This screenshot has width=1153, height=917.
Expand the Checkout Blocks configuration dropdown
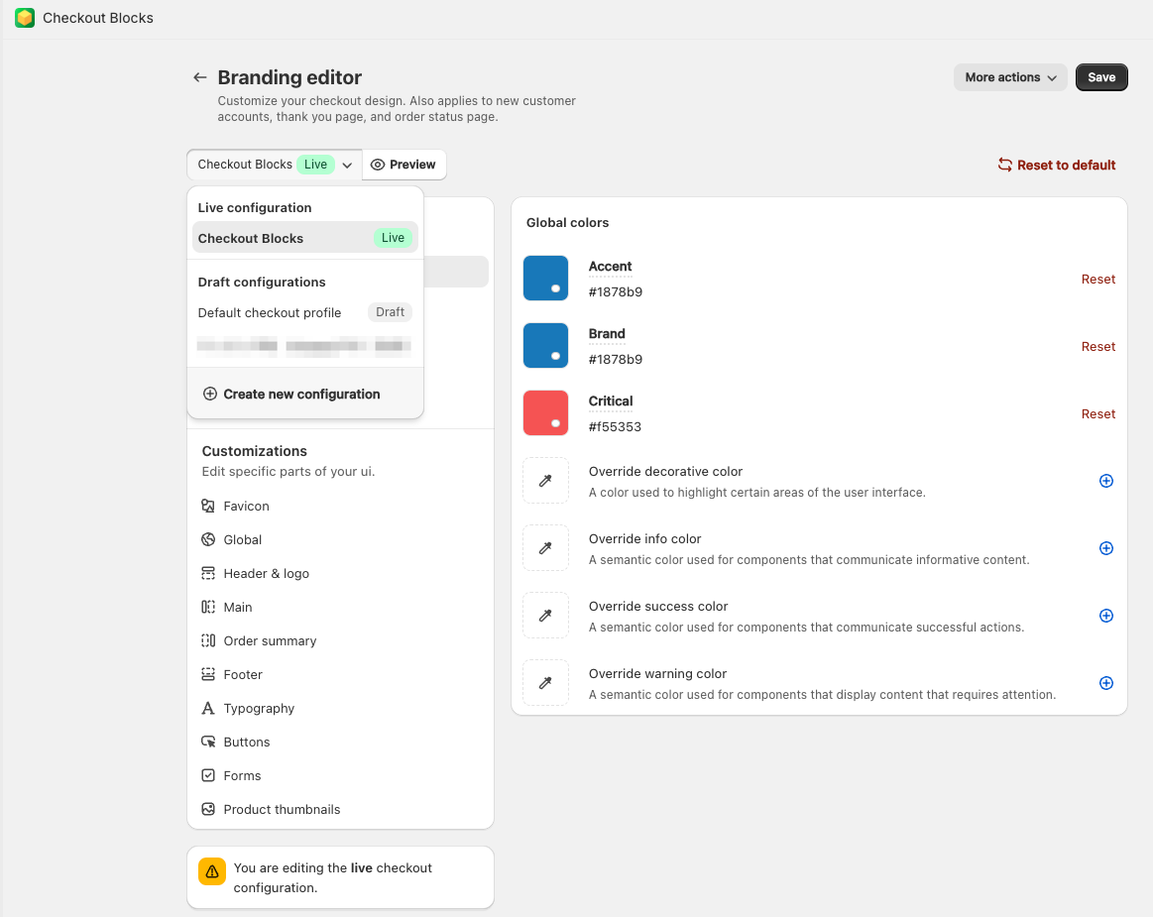pos(275,165)
